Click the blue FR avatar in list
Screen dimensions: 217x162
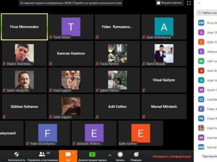point(201,118)
